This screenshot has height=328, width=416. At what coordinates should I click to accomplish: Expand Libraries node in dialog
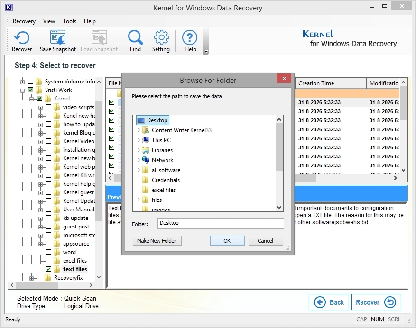coord(139,150)
